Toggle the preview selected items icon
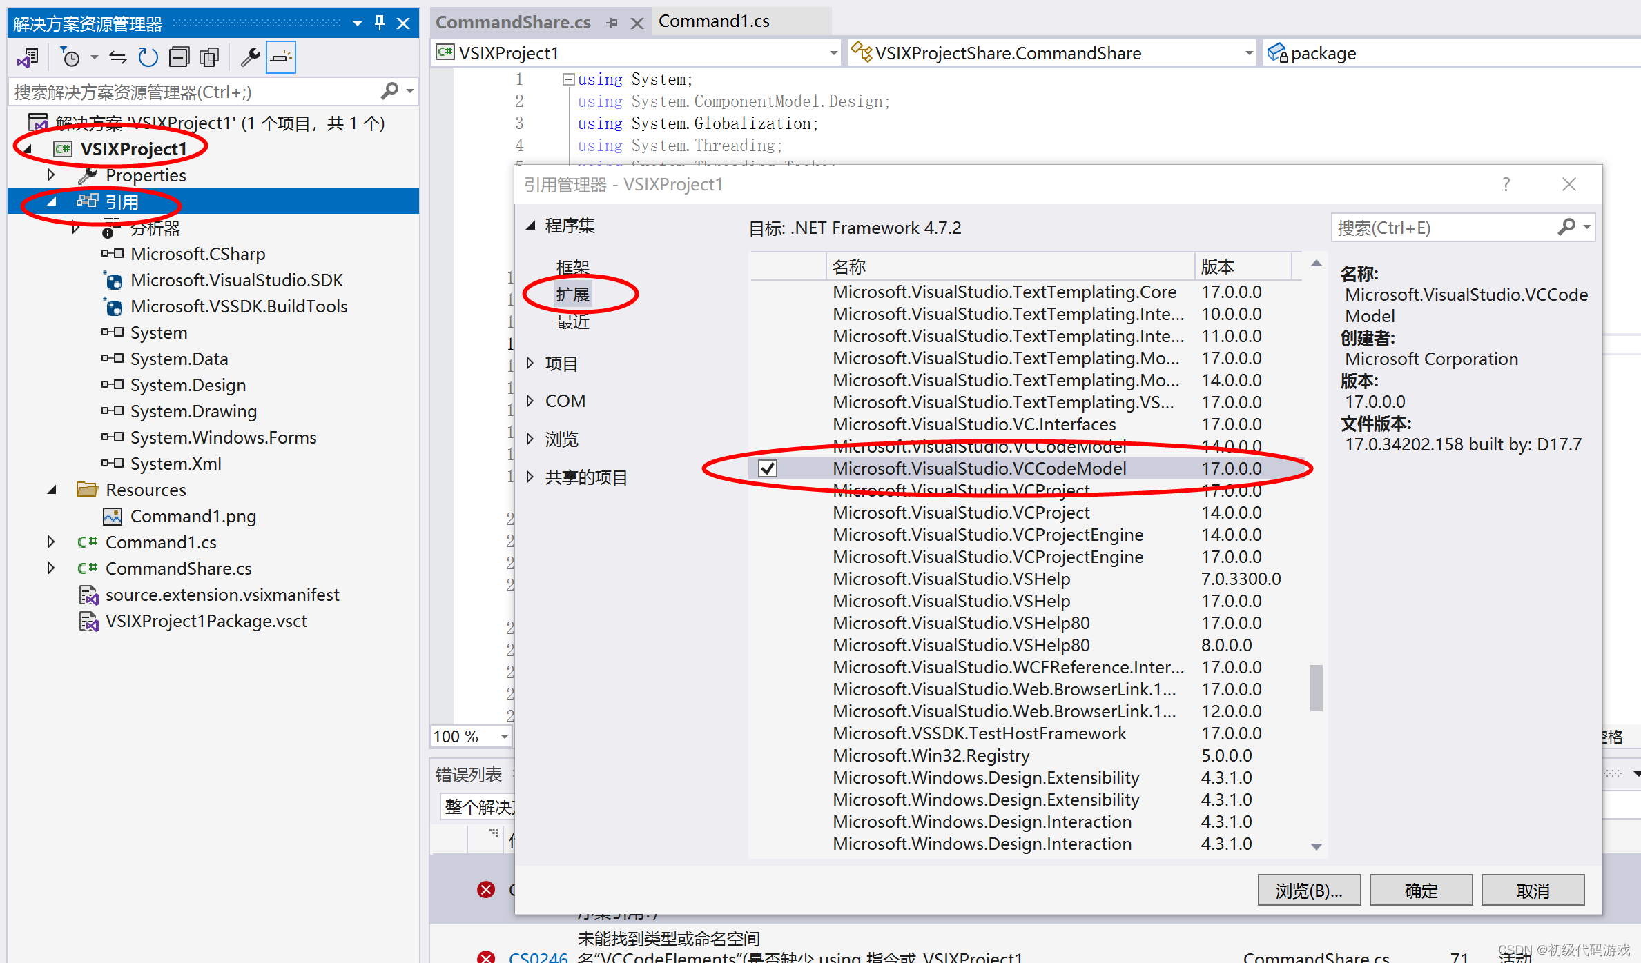1641x963 pixels. click(281, 57)
